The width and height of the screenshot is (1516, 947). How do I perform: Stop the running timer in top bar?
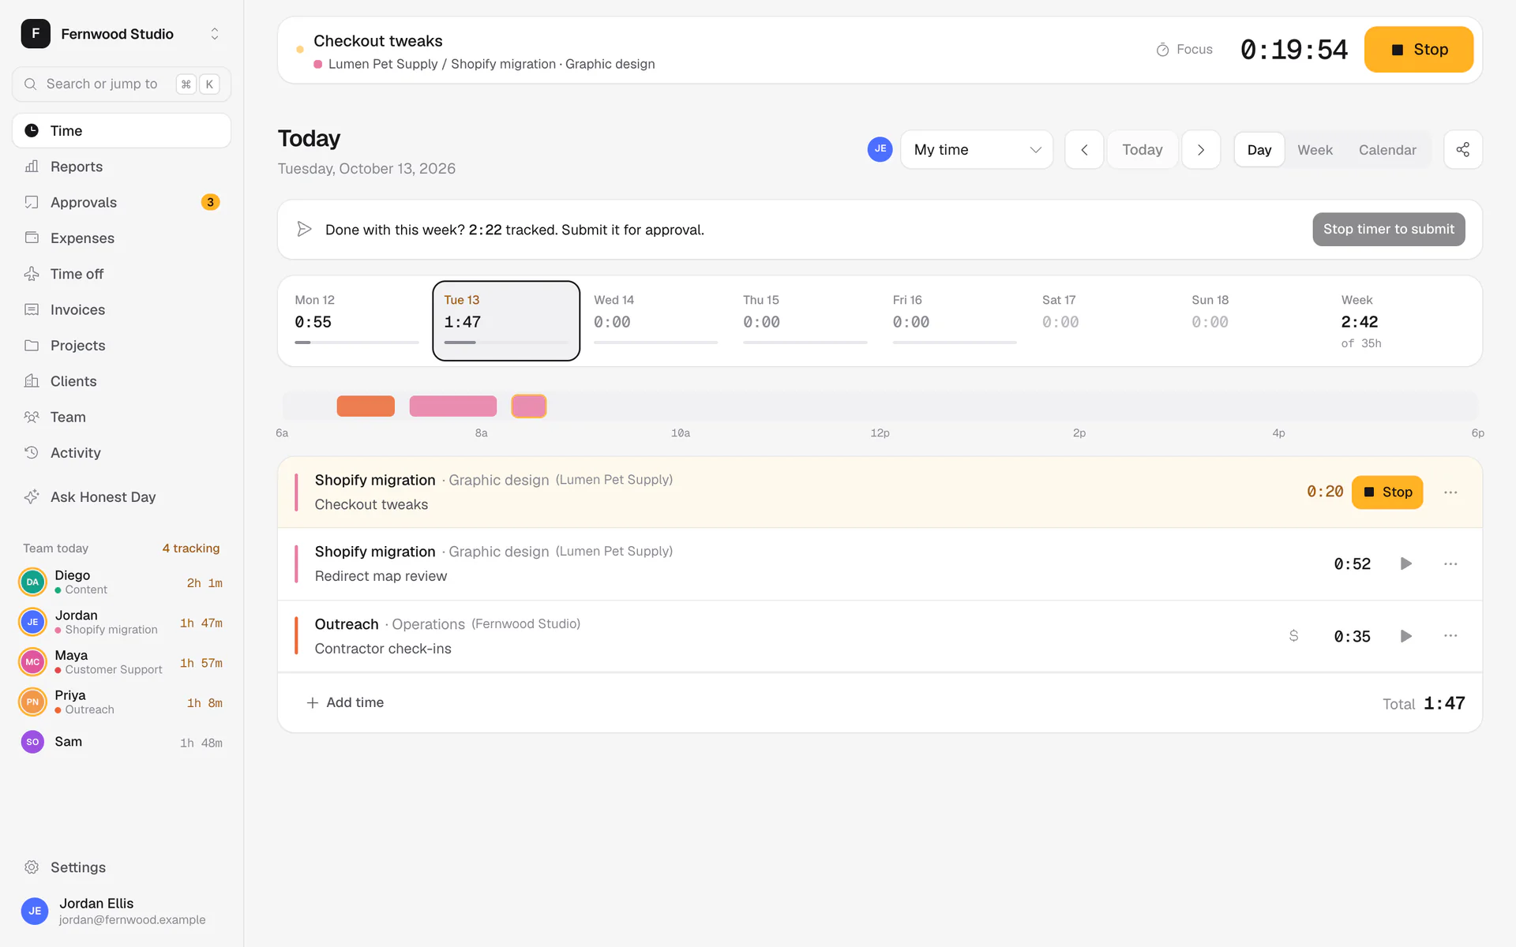[x=1418, y=50]
